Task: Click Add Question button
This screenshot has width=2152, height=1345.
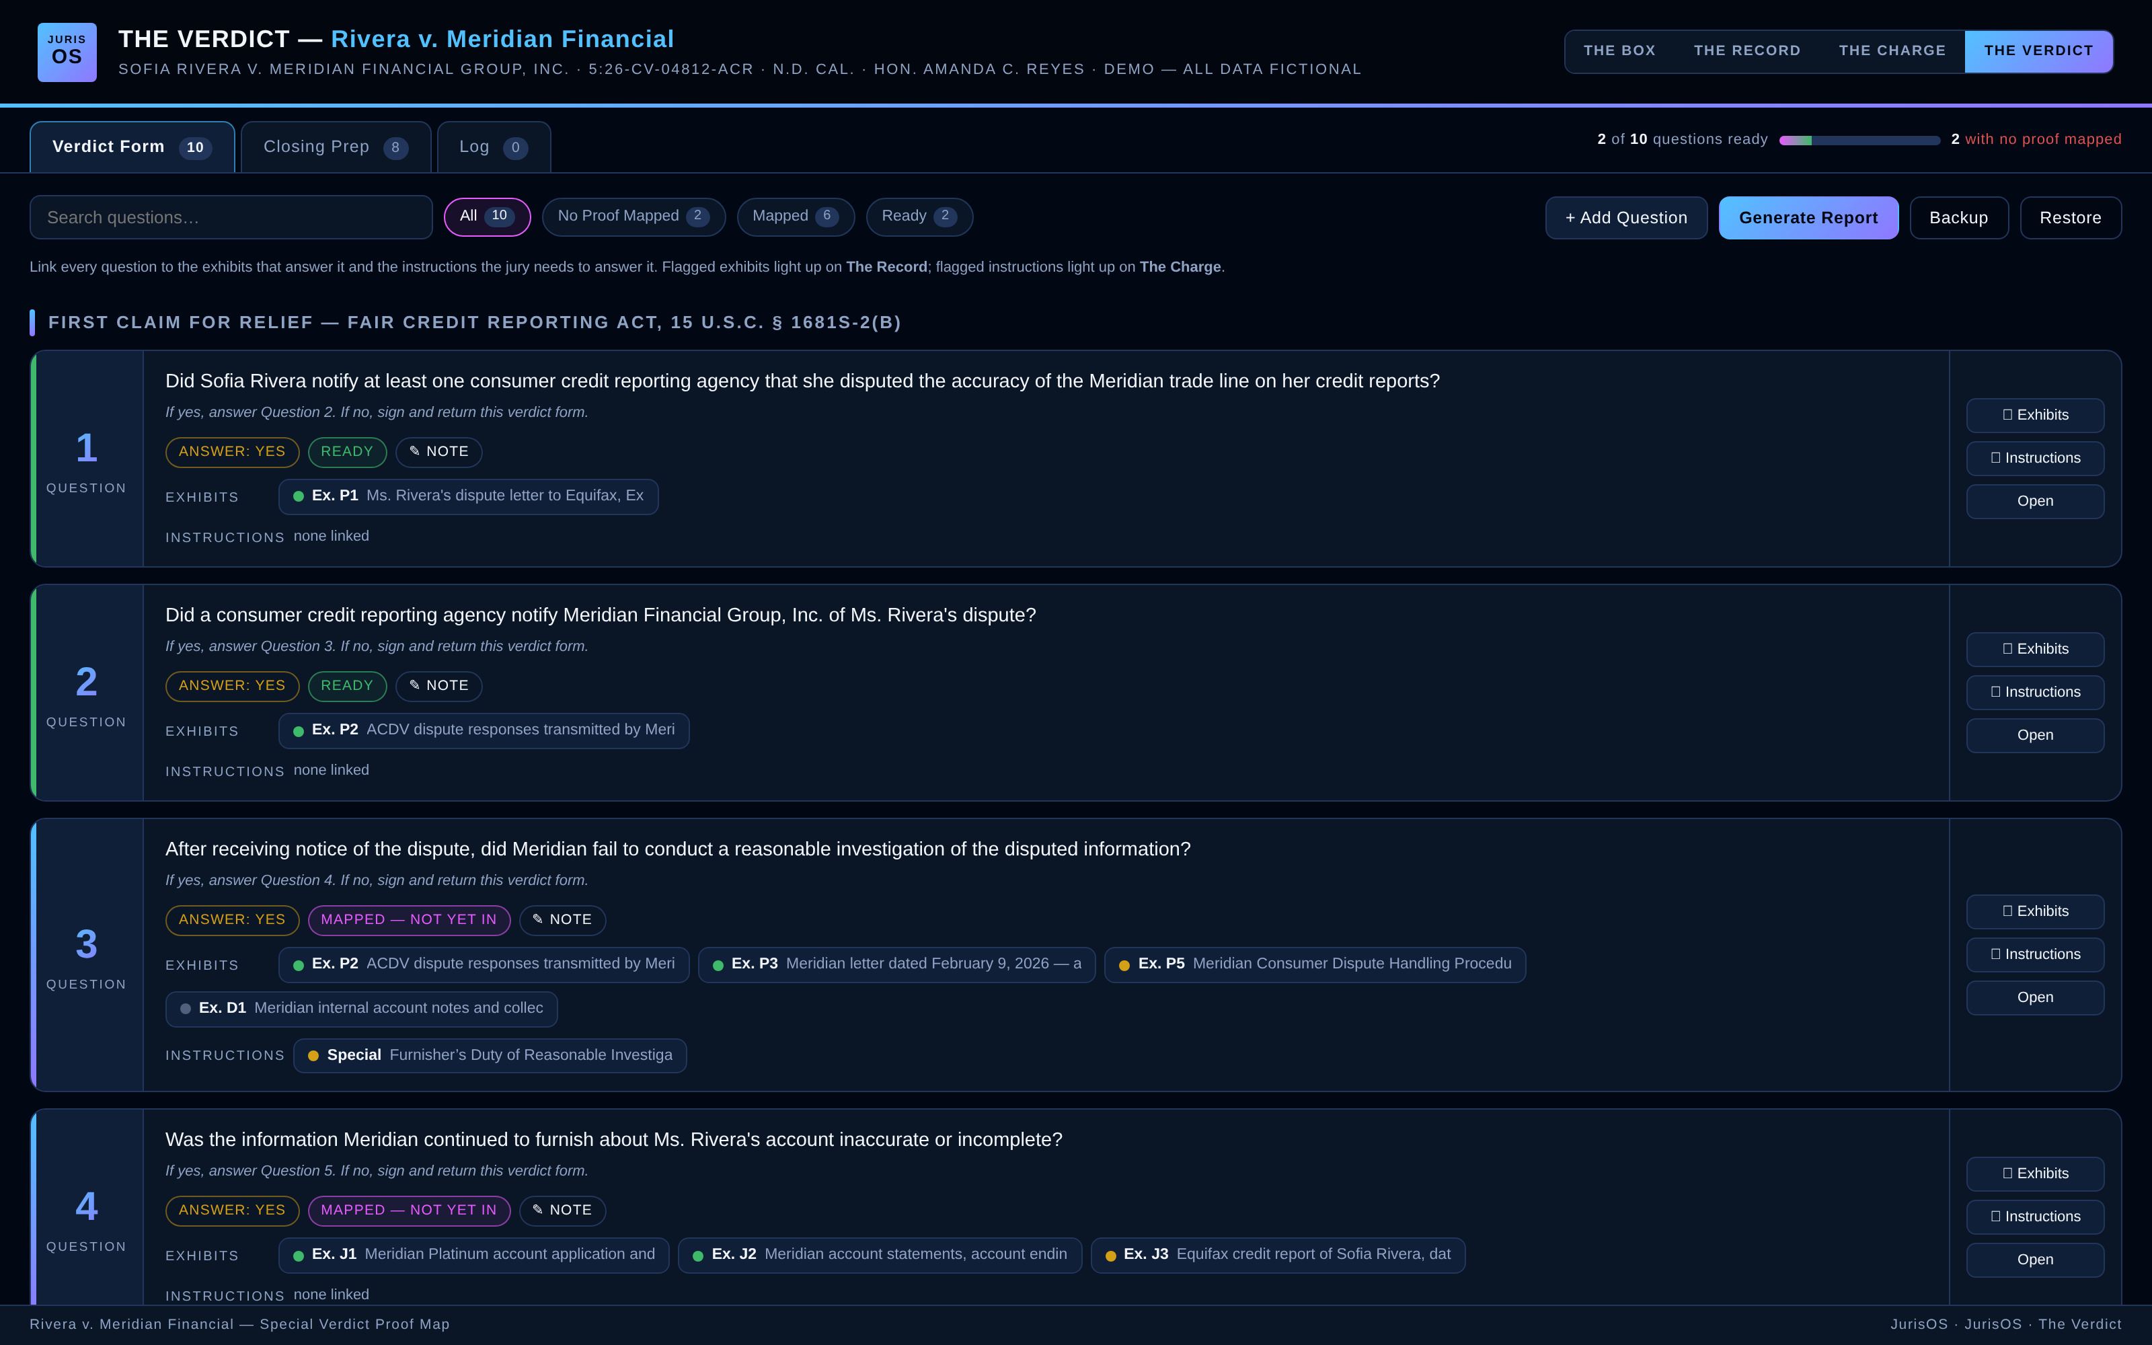Action: coord(1625,218)
